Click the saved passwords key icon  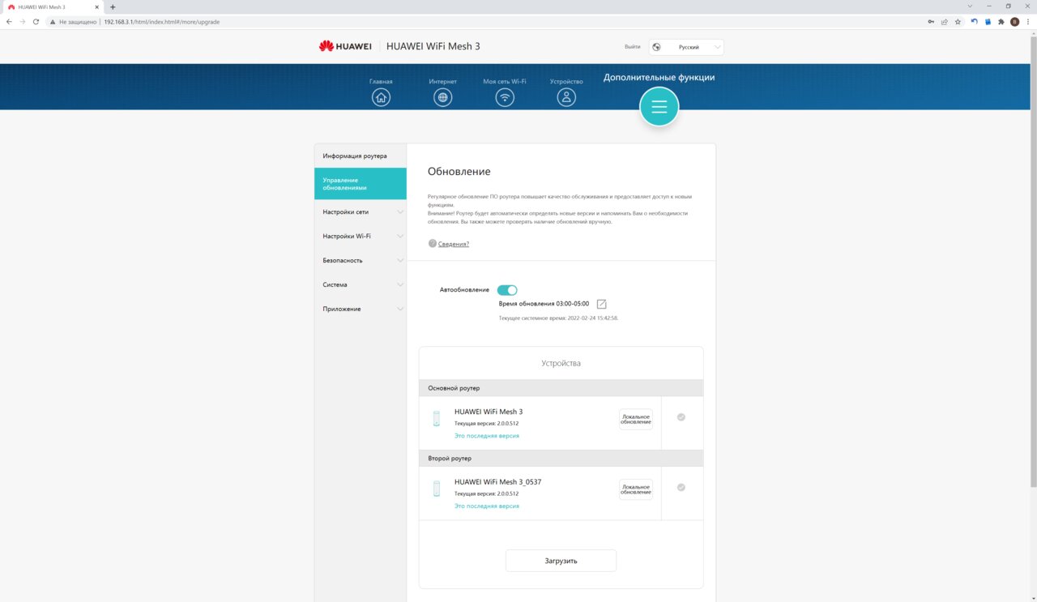(932, 22)
